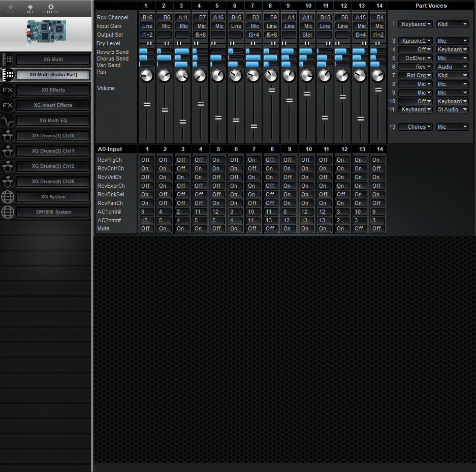476x472 pixels.
Task: Click the Pan knob of channel 6
Action: (x=236, y=76)
